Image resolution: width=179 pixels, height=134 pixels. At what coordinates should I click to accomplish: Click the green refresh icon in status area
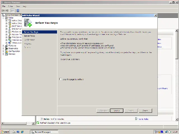pos(38,123)
